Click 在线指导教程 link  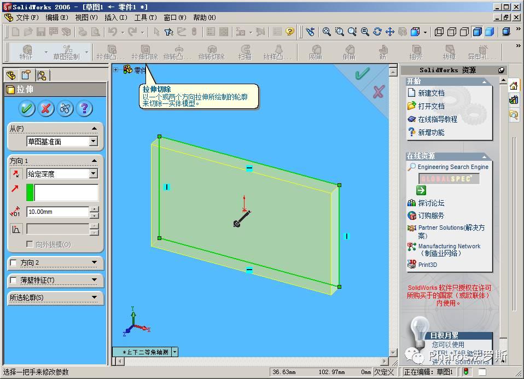(438, 119)
